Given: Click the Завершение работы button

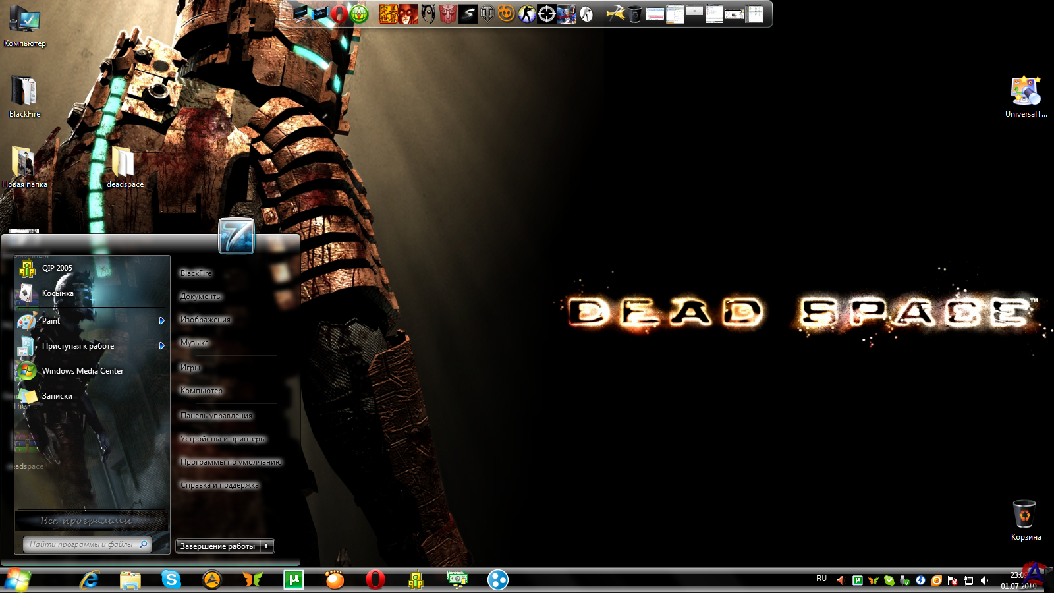Looking at the screenshot, I should click(x=218, y=546).
